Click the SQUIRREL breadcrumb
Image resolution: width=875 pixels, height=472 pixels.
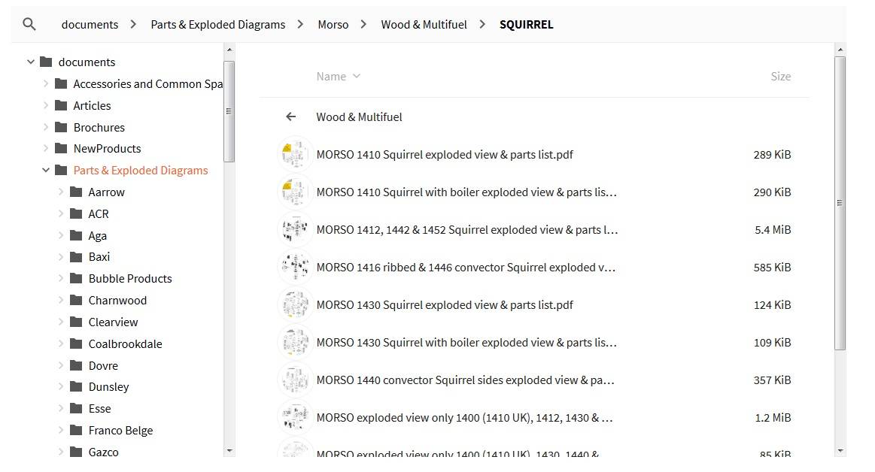[526, 25]
